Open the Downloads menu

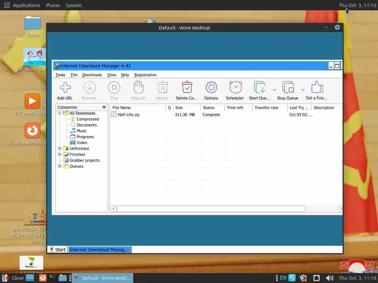click(x=92, y=75)
